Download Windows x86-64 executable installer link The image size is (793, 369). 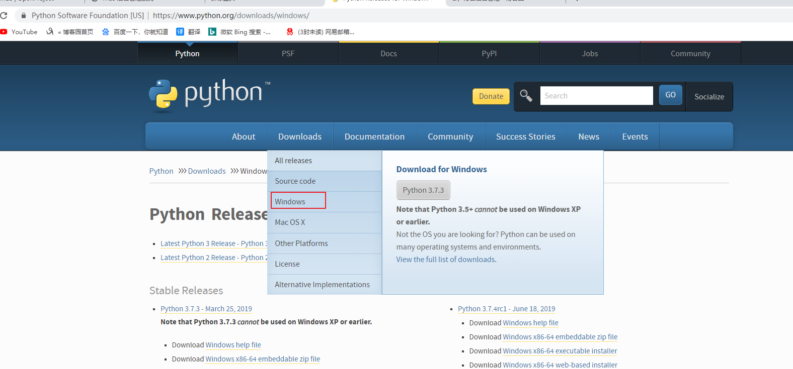click(x=560, y=351)
